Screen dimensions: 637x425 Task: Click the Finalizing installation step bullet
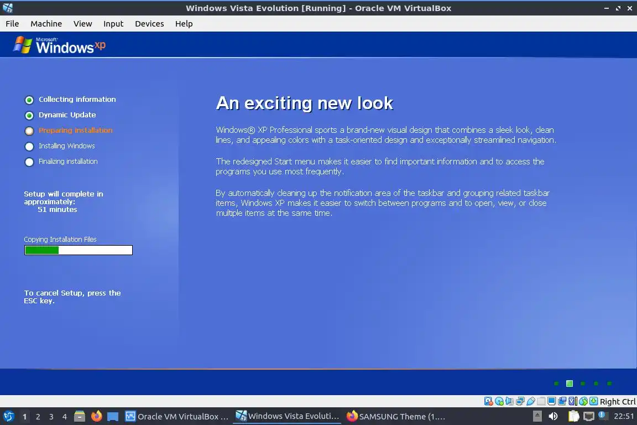coord(29,162)
